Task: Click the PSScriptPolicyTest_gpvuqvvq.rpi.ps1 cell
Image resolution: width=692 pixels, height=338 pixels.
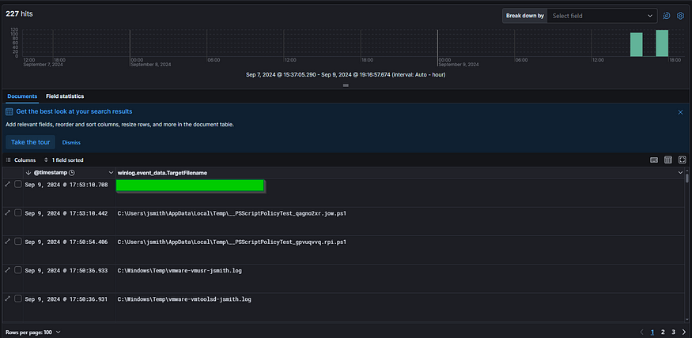Action: pyautogui.click(x=233, y=242)
